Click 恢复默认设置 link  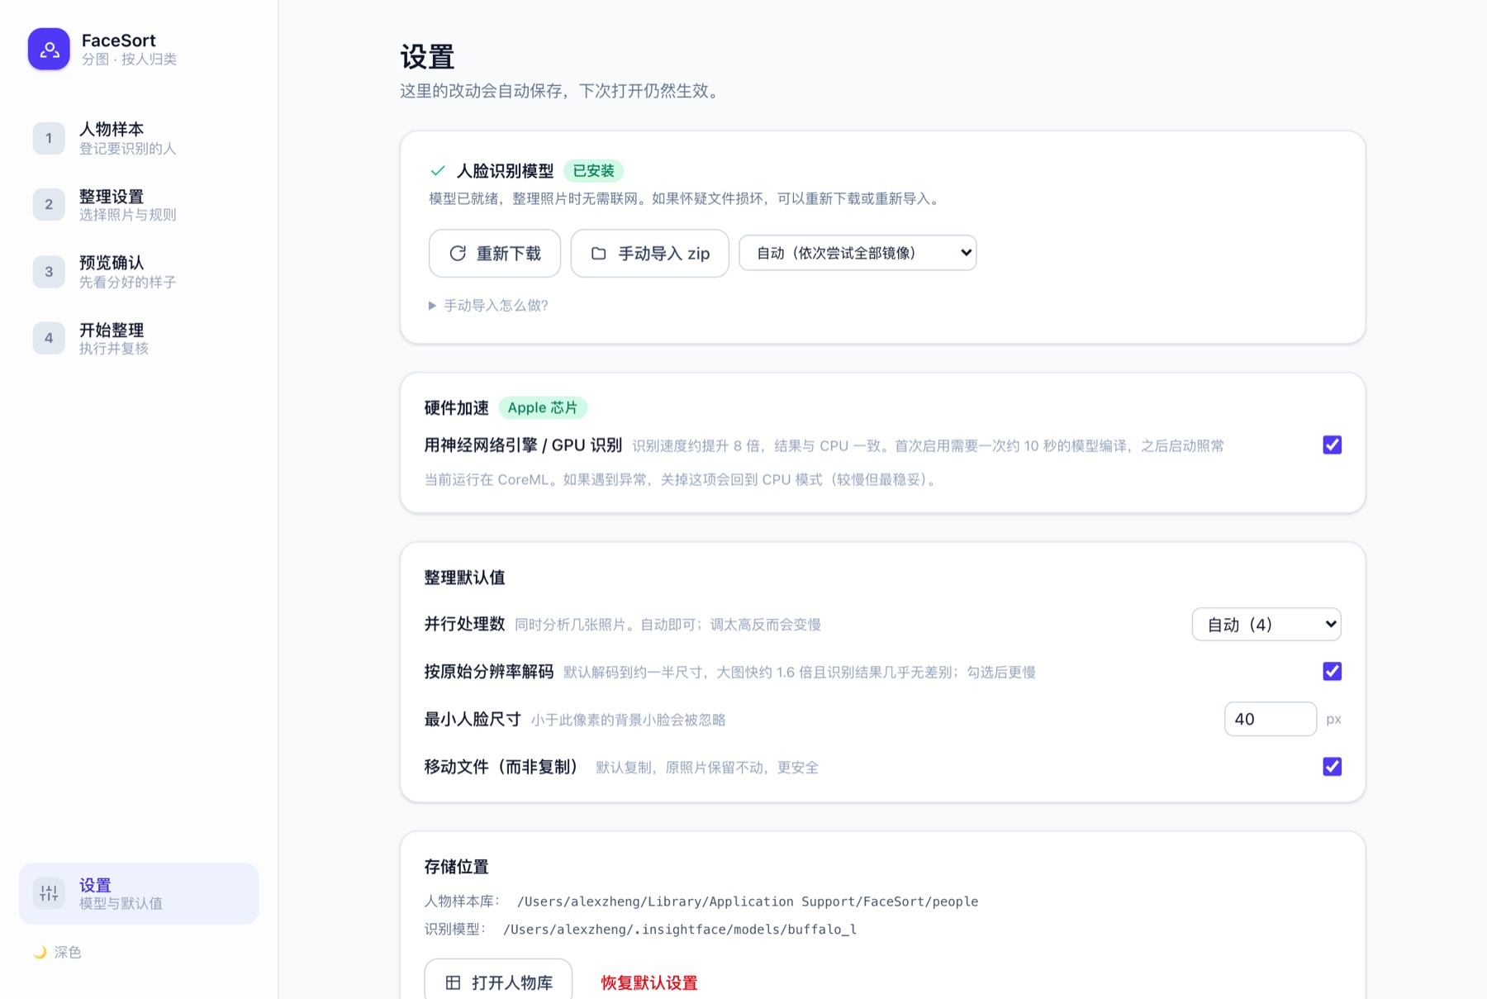click(x=649, y=982)
